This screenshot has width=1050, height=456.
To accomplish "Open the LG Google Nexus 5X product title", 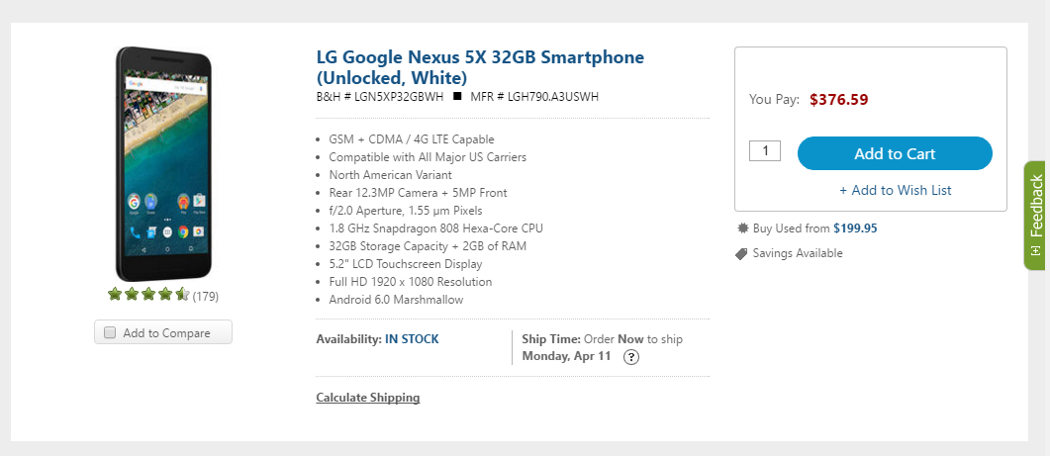I will 480,67.
